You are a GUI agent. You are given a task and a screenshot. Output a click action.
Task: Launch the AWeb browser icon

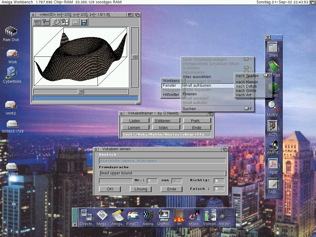(225, 216)
